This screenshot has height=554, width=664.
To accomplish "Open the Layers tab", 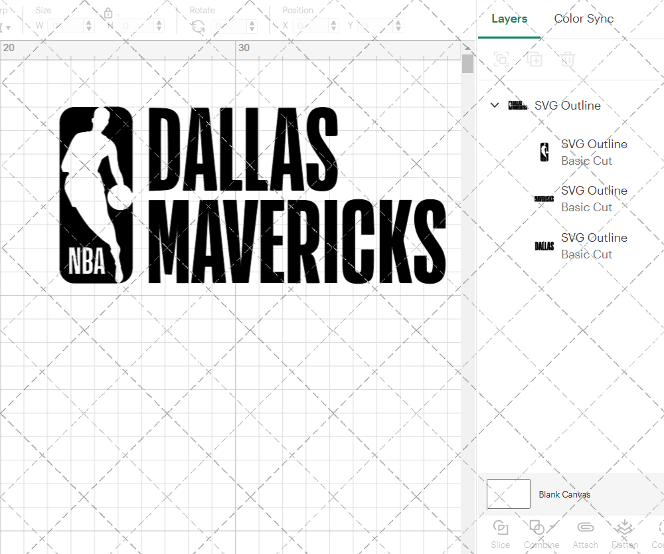I will [x=509, y=19].
